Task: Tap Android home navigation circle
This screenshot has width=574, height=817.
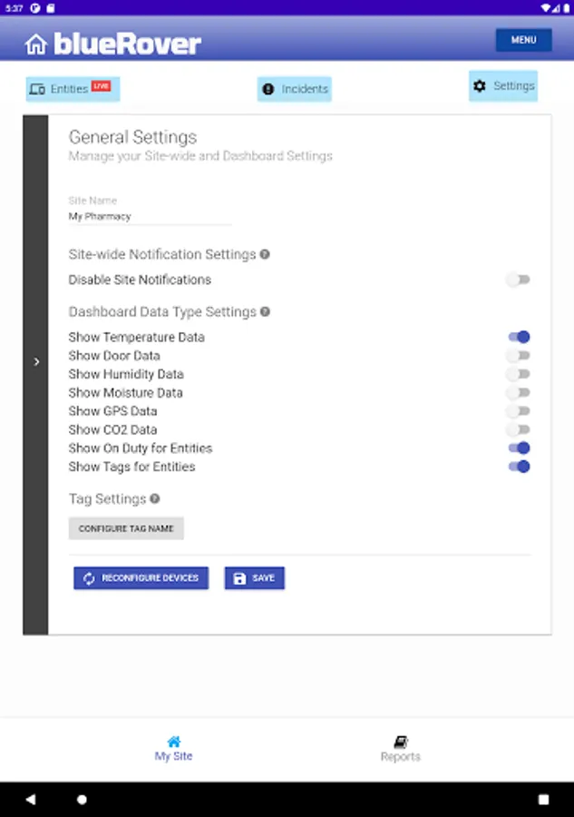Action: pyautogui.click(x=82, y=799)
